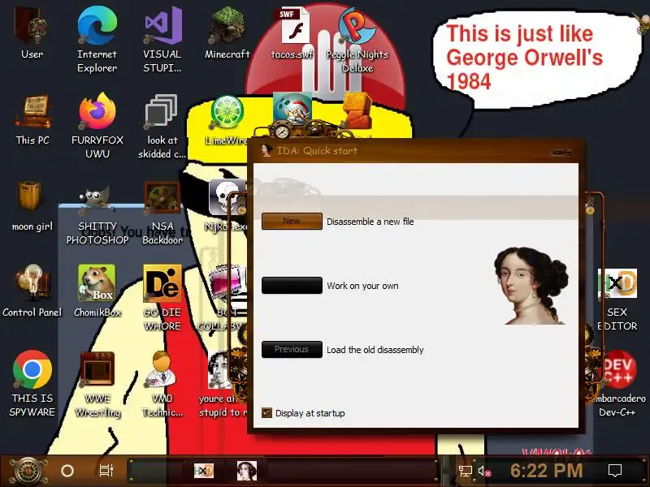The image size is (650, 487).
Task: Open the moon girl desktop icon
Action: (32, 206)
